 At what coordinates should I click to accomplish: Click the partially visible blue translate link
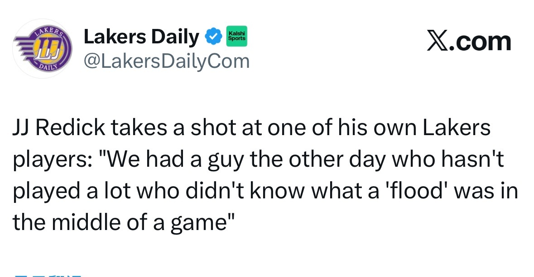click(48, 275)
